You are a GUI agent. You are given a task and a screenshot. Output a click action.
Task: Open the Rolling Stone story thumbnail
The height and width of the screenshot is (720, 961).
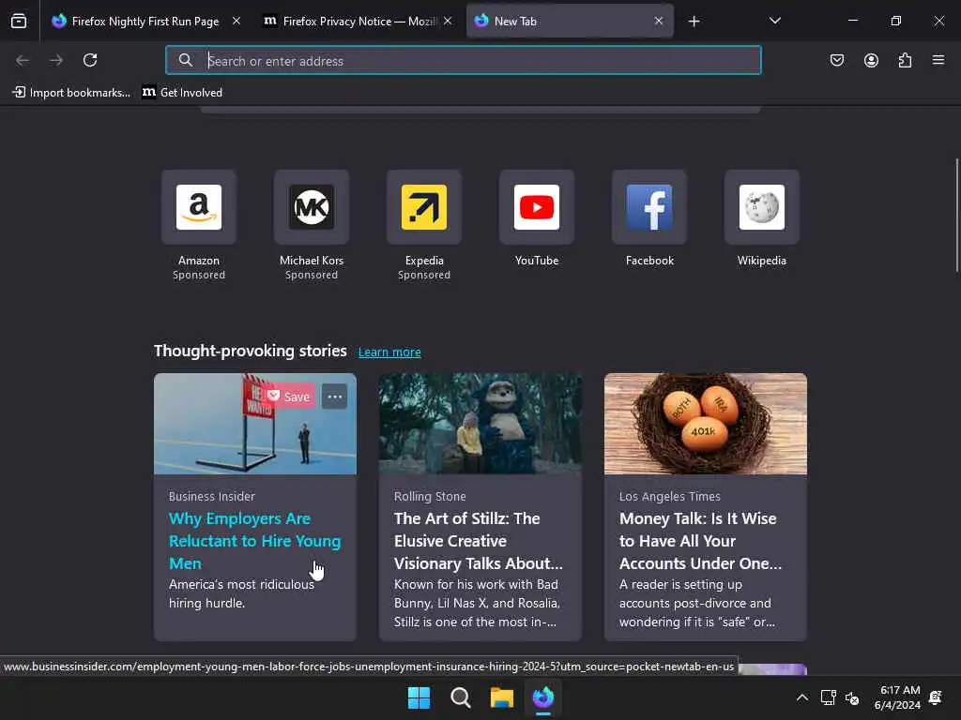(480, 424)
